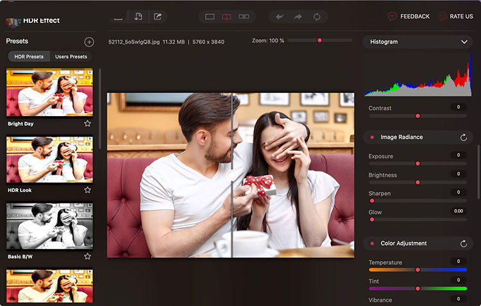Open the HDR Presets tab
This screenshot has width=481, height=306.
tap(29, 56)
